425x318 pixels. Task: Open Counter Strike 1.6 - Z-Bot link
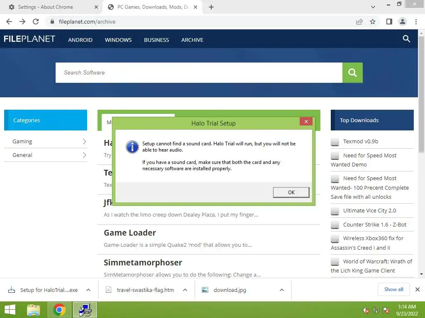[x=375, y=224]
